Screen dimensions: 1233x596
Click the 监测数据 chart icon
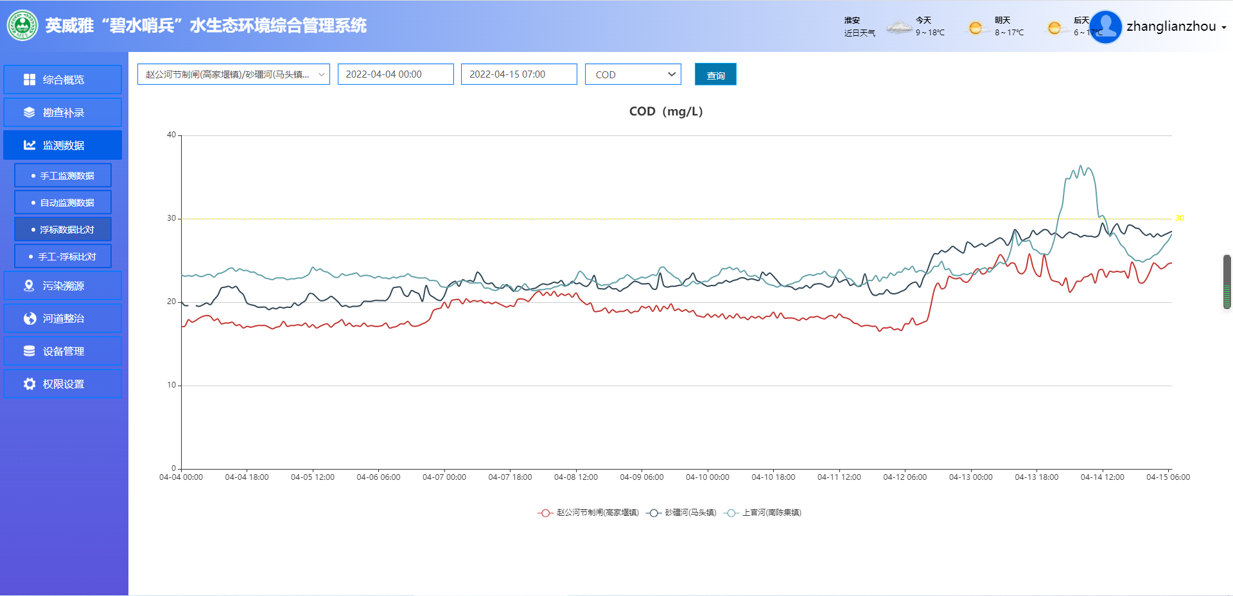click(30, 145)
